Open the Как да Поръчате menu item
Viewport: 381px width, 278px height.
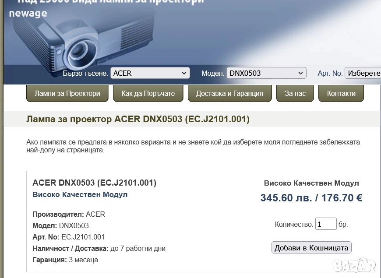148,93
